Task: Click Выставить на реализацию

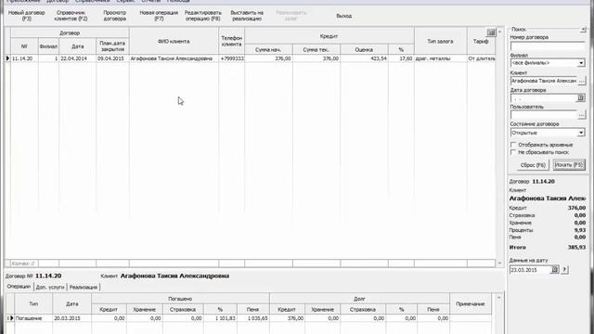Action: click(x=247, y=16)
